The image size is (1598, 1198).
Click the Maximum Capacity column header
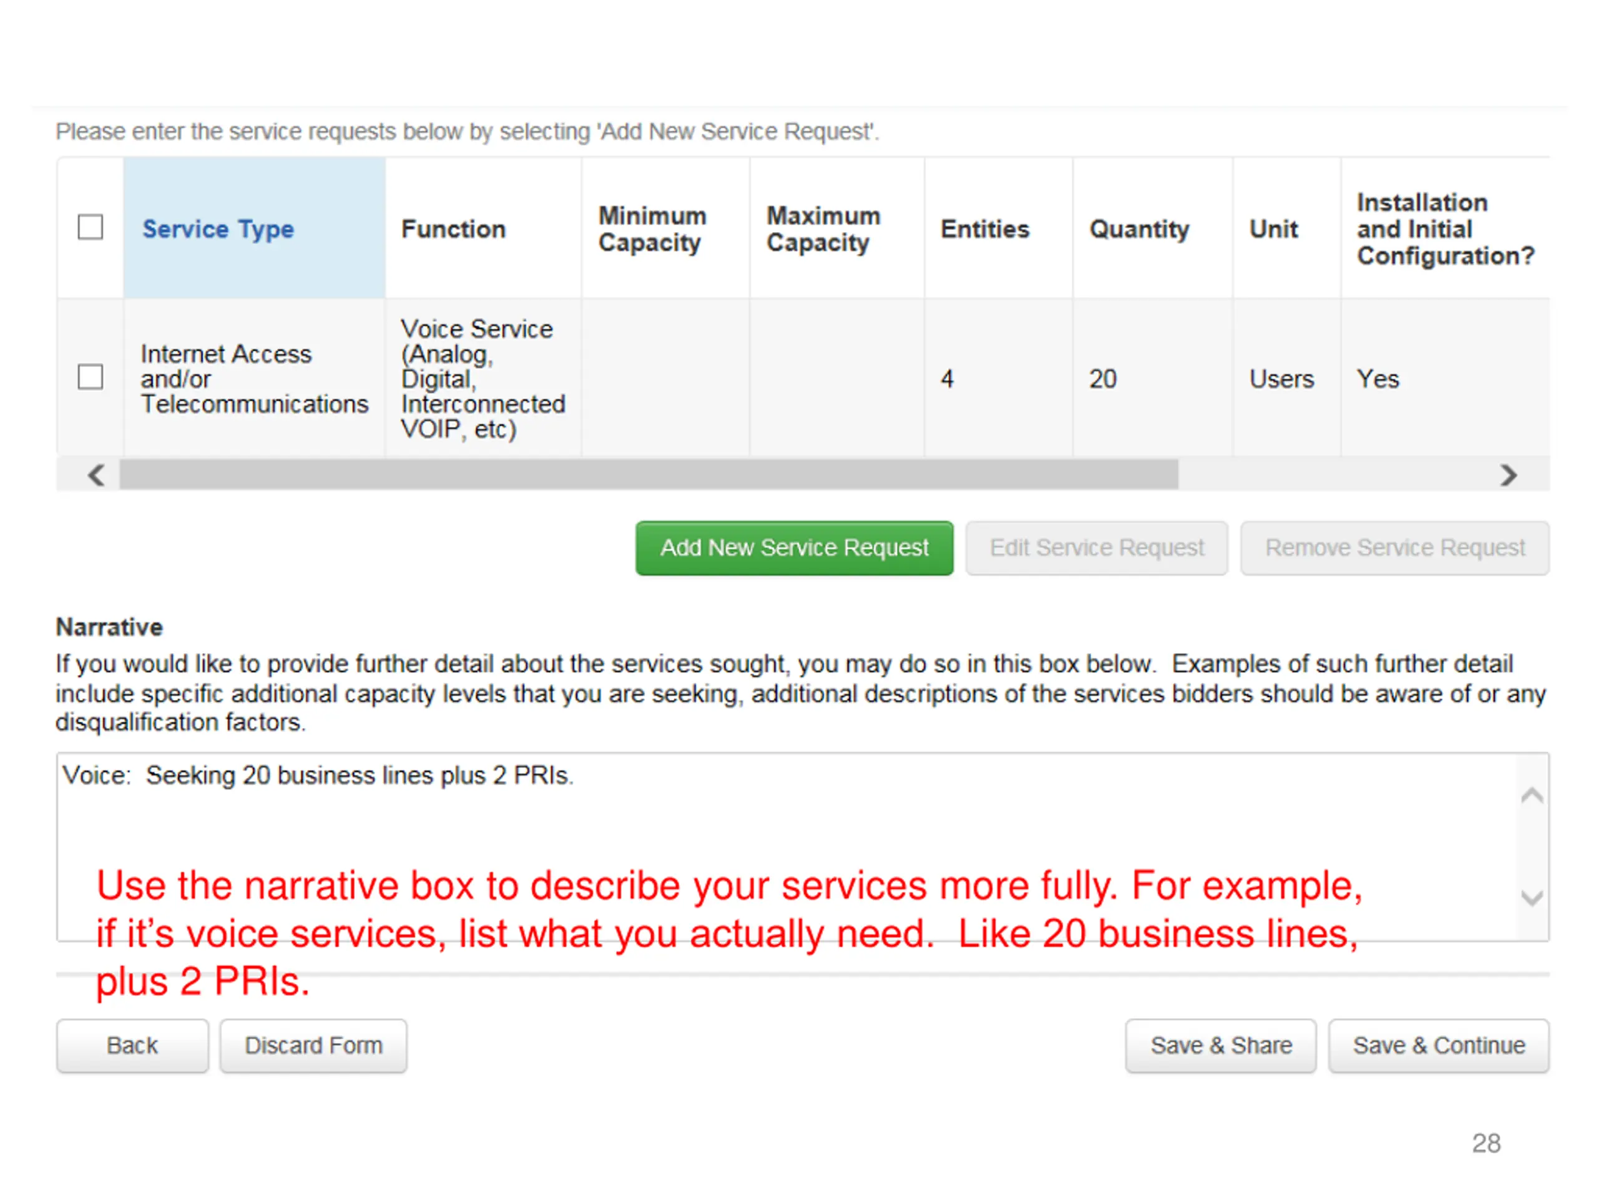click(x=836, y=228)
